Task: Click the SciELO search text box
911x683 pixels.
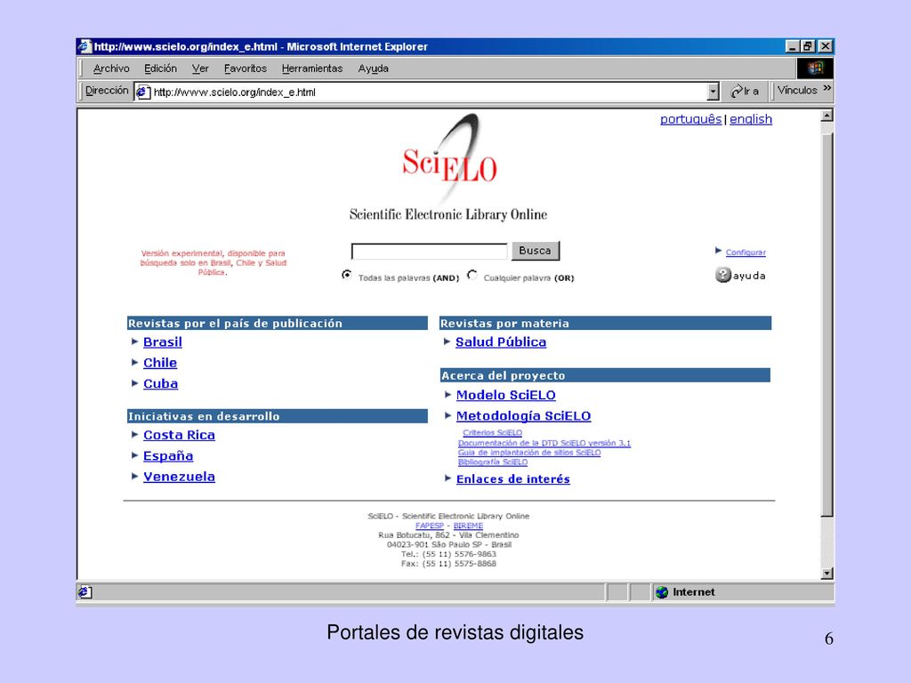Action: click(430, 252)
